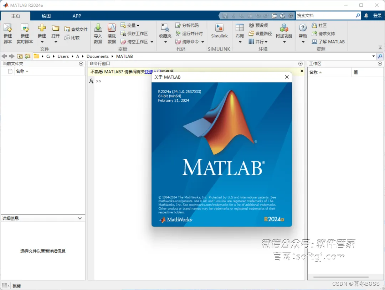Click 了解 MATLAB (Learn MATLAB)
The image size is (385, 290).
click(328, 42)
